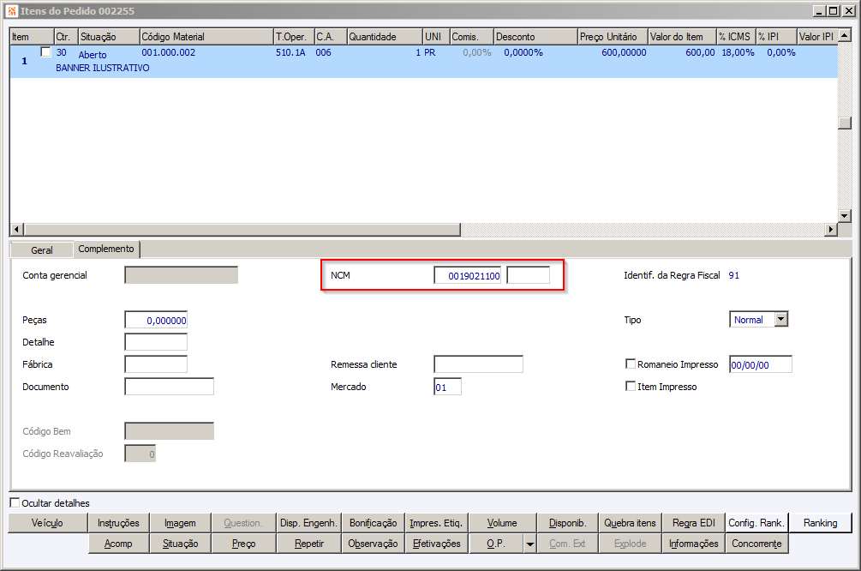Click the Aberto status cell
Viewport: 861px width, 571px height.
[93, 55]
